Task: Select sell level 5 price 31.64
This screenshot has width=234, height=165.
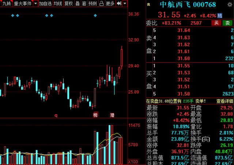Action: [184, 30]
